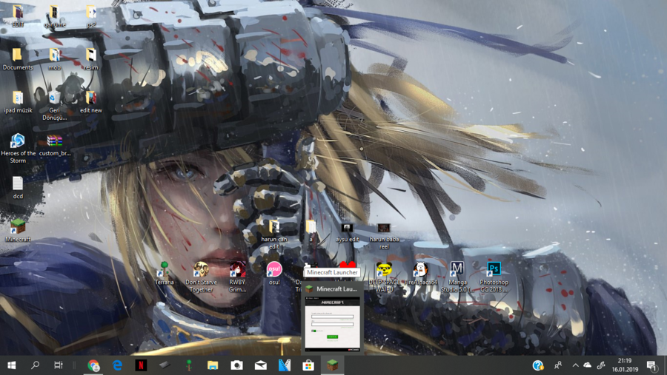Open the harun can edit folder
Viewport: 667px width, 375px height.
pyautogui.click(x=274, y=234)
